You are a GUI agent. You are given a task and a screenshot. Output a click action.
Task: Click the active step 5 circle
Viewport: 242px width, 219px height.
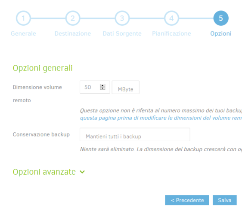(221, 18)
